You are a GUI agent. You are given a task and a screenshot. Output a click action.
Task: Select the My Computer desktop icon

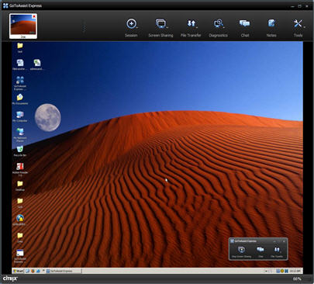(x=20, y=116)
